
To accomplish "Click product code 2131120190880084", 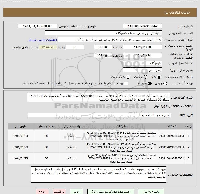I will [171, 147].
